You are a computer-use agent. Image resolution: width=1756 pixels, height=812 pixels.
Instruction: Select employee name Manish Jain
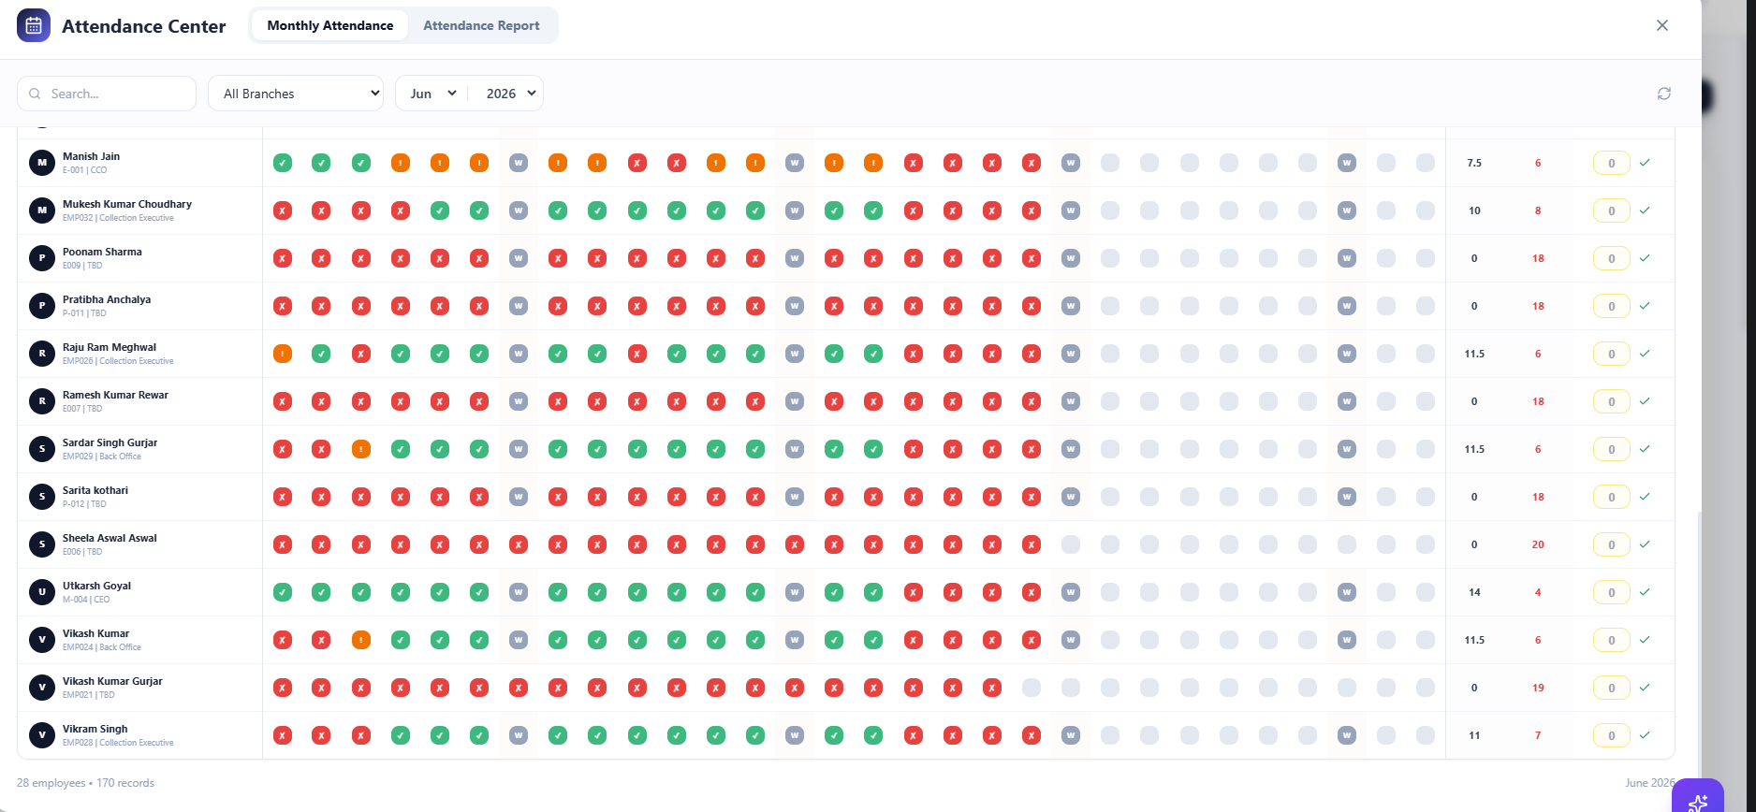(91, 156)
